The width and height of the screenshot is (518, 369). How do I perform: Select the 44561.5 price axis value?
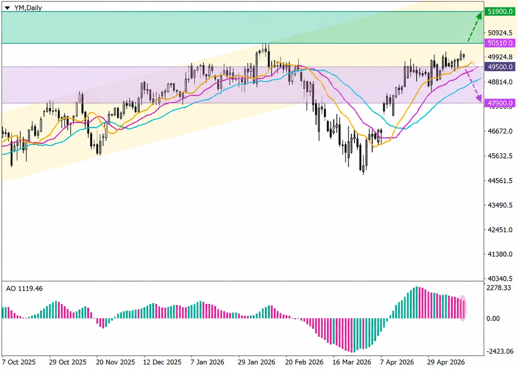click(500, 180)
